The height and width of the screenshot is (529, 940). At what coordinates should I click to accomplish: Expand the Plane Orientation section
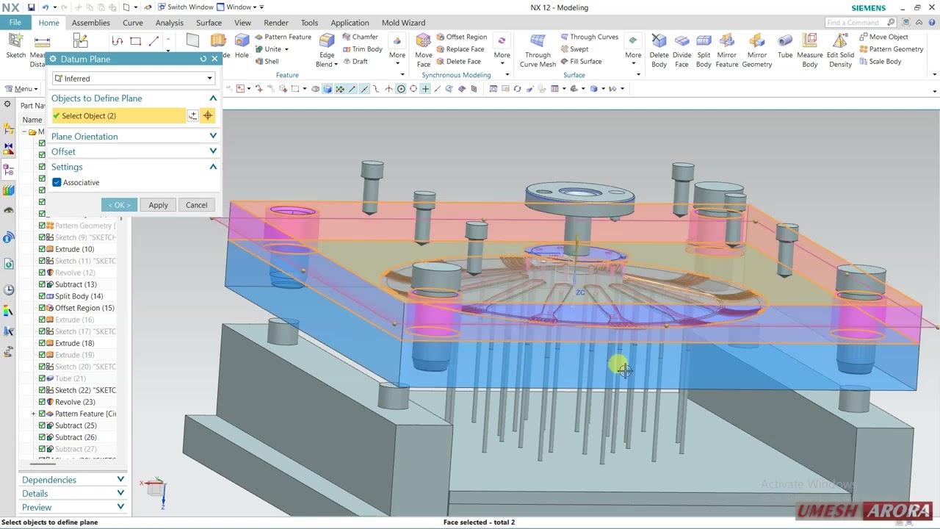[213, 137]
